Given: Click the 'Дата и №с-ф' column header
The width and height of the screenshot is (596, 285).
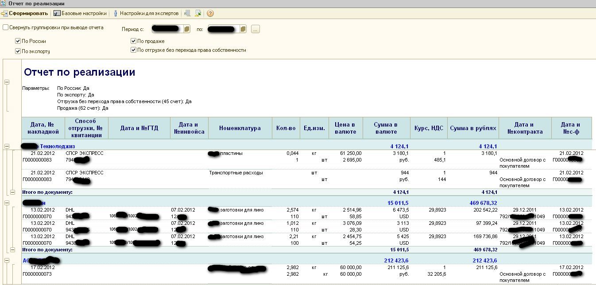Looking at the screenshot, I should (571, 128).
